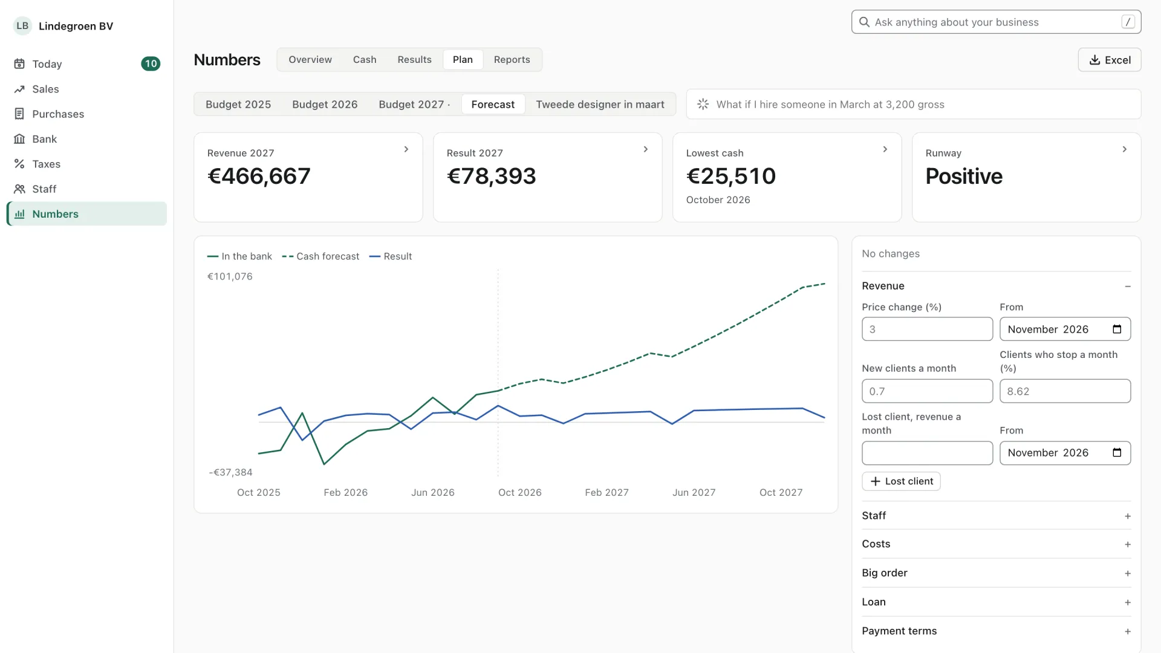This screenshot has width=1161, height=653.
Task: Add a Lost client entry
Action: pyautogui.click(x=901, y=481)
